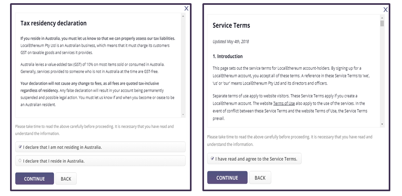Click scroll down arrow in Service Terms panel
The width and height of the screenshot is (402, 196).
(382, 124)
